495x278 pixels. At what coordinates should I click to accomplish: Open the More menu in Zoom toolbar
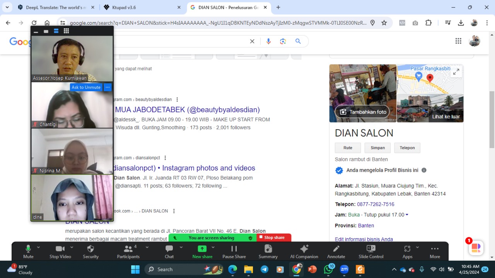point(435,251)
